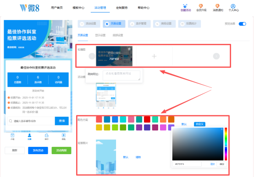Screen dimensions: 254x177
Task: Click the banner image in phone preview
Action: point(38,39)
